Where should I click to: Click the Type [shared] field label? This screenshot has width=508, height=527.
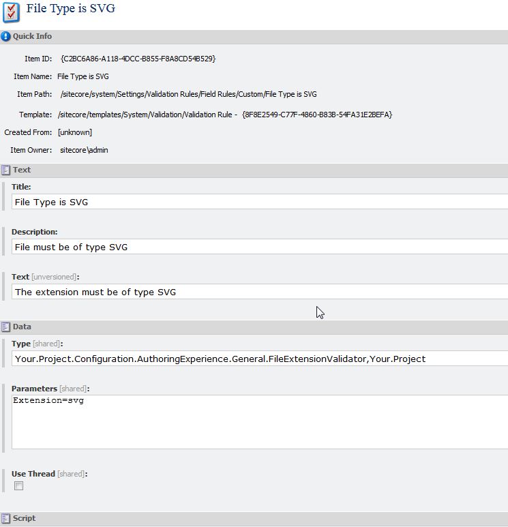pyautogui.click(x=38, y=344)
